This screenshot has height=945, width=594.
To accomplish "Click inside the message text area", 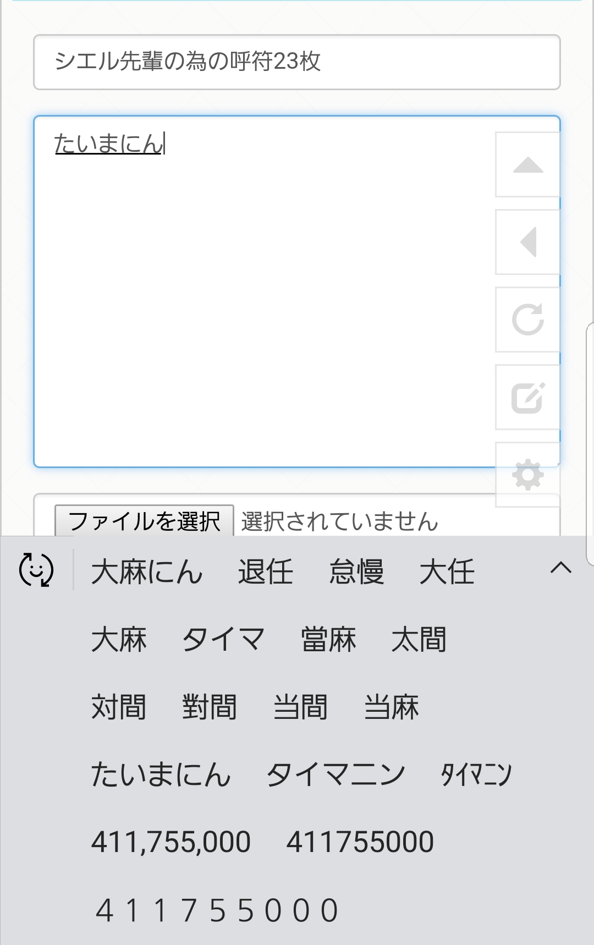I will [264, 292].
